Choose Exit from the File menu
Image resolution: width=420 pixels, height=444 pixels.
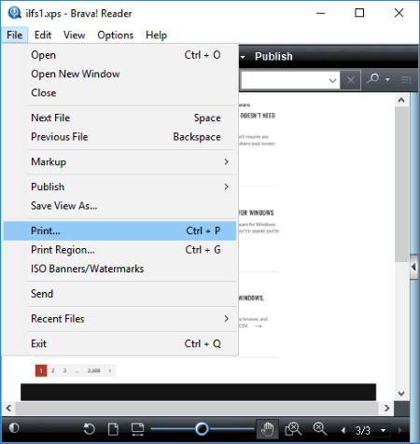pyautogui.click(x=119, y=343)
